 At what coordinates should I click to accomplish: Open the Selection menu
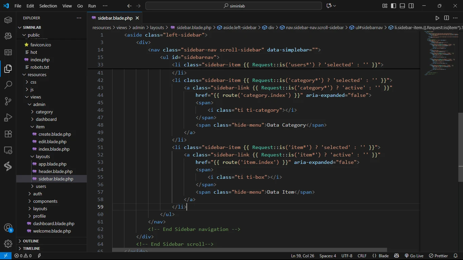pos(48,6)
